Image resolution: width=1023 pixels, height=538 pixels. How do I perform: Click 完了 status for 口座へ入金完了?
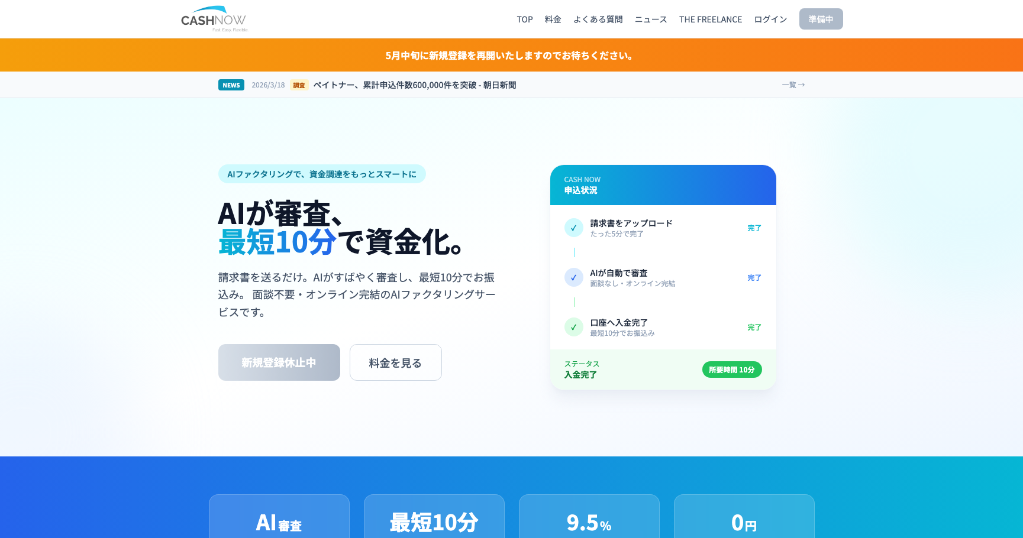pos(754,328)
